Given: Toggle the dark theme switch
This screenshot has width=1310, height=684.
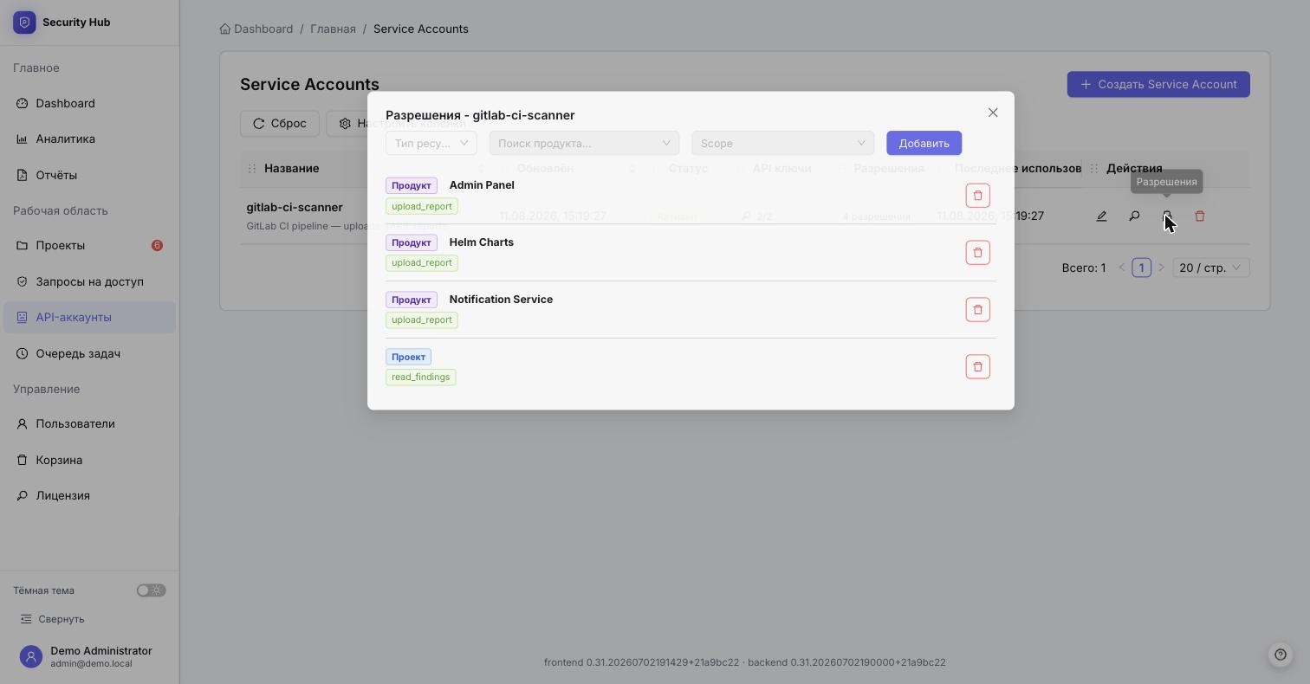Looking at the screenshot, I should (151, 590).
